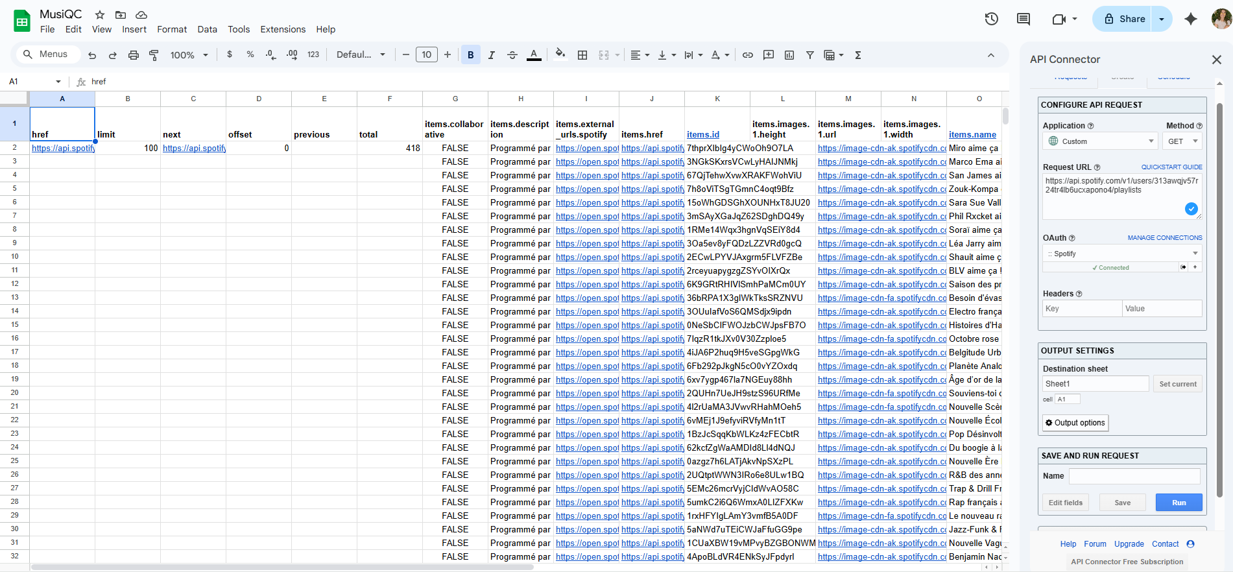Open the Extensions menu
This screenshot has height=572, width=1233.
point(283,29)
